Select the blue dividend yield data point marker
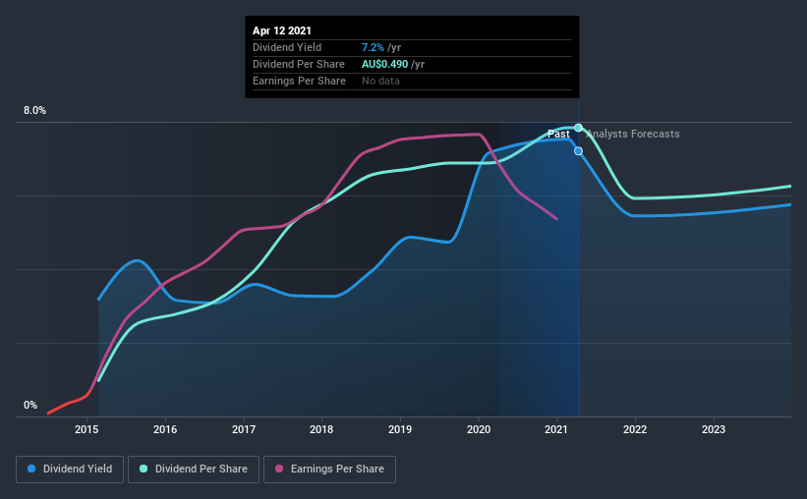The height and width of the screenshot is (499, 807). [579, 150]
